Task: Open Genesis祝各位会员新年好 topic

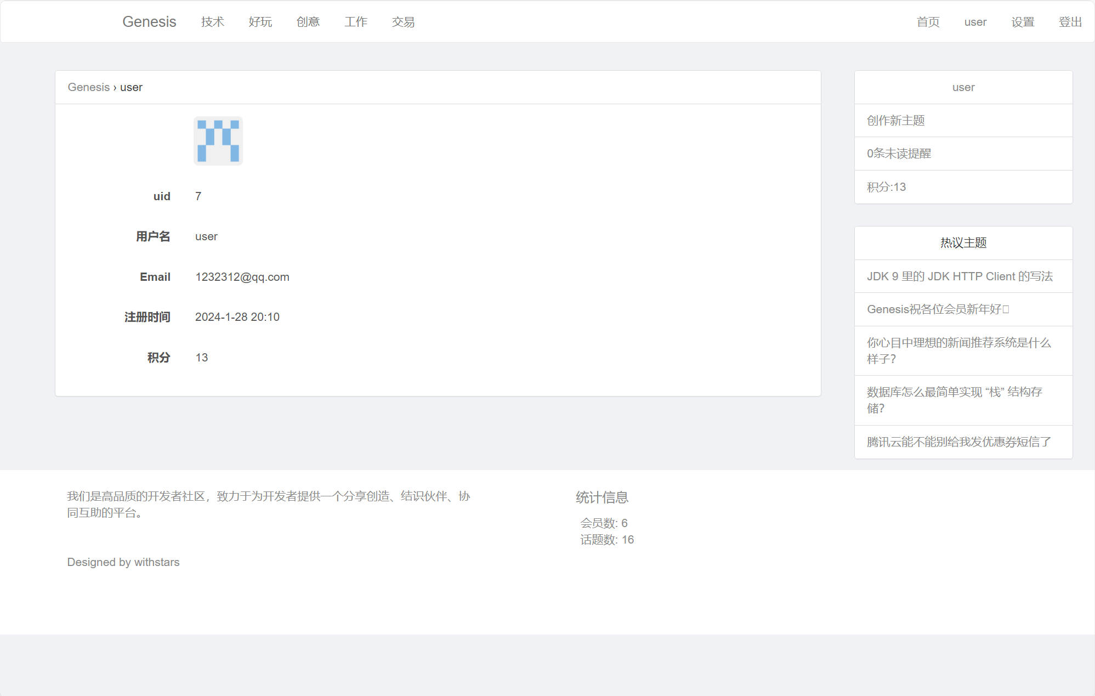Action: tap(938, 309)
